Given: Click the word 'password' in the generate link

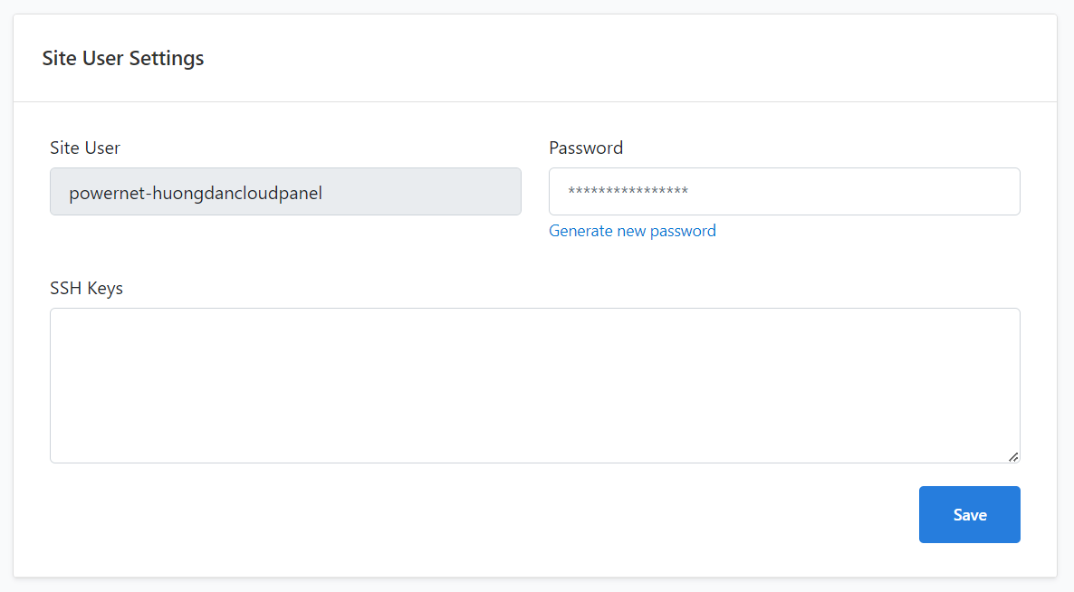Looking at the screenshot, I should [683, 231].
